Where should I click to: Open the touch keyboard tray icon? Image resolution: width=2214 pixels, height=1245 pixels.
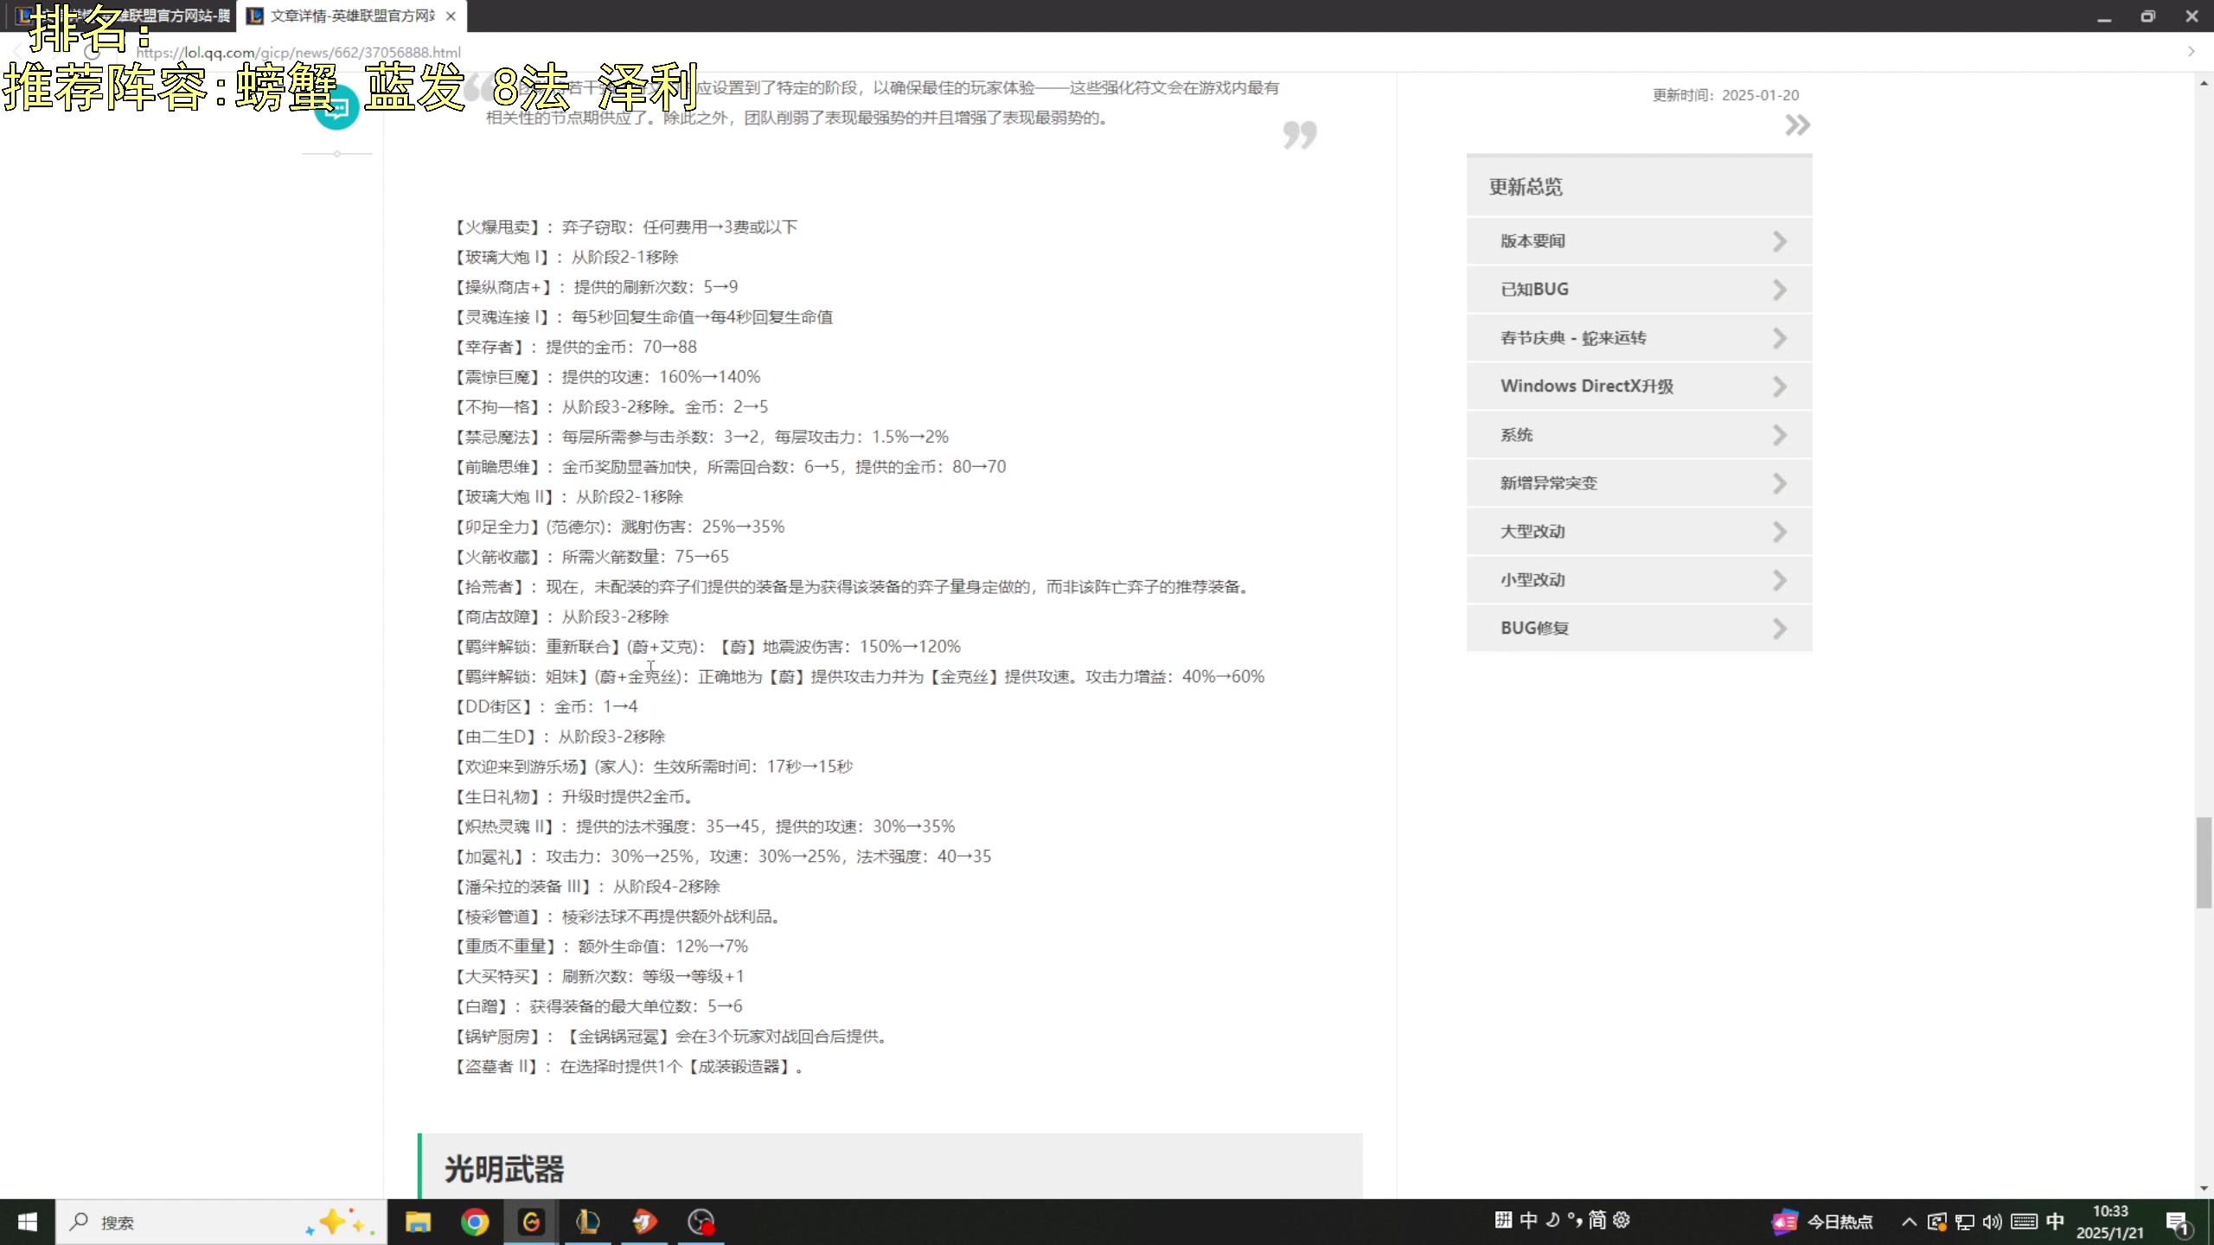tap(2024, 1222)
